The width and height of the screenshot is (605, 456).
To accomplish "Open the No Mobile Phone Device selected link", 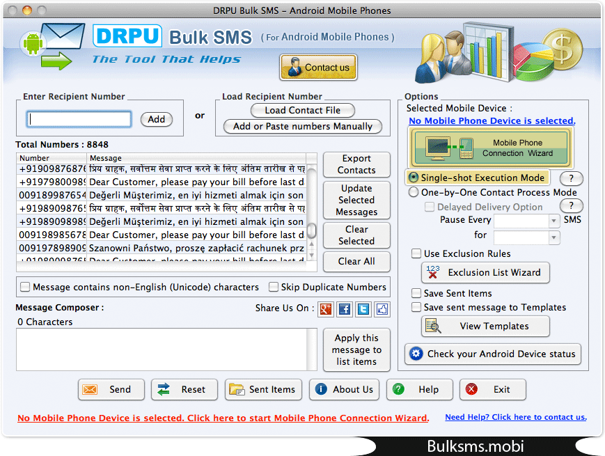I will coord(492,120).
